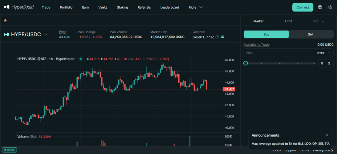The height and width of the screenshot is (154, 337).
Task: Click the favorites star icon
Action: tap(5, 20)
